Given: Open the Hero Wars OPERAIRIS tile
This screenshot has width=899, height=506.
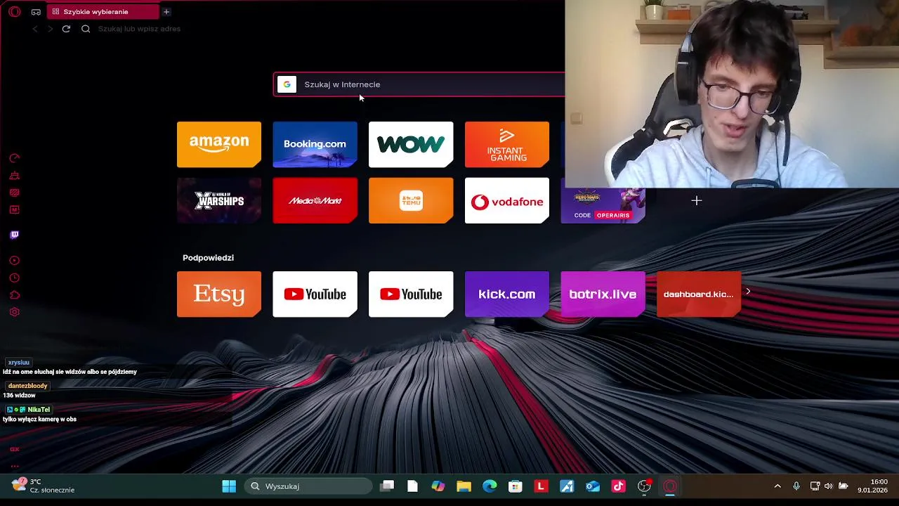Looking at the screenshot, I should click(x=603, y=205).
